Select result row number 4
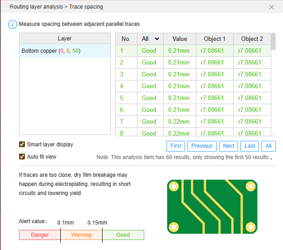Viewport: 283px width, 250px height. pos(193,86)
